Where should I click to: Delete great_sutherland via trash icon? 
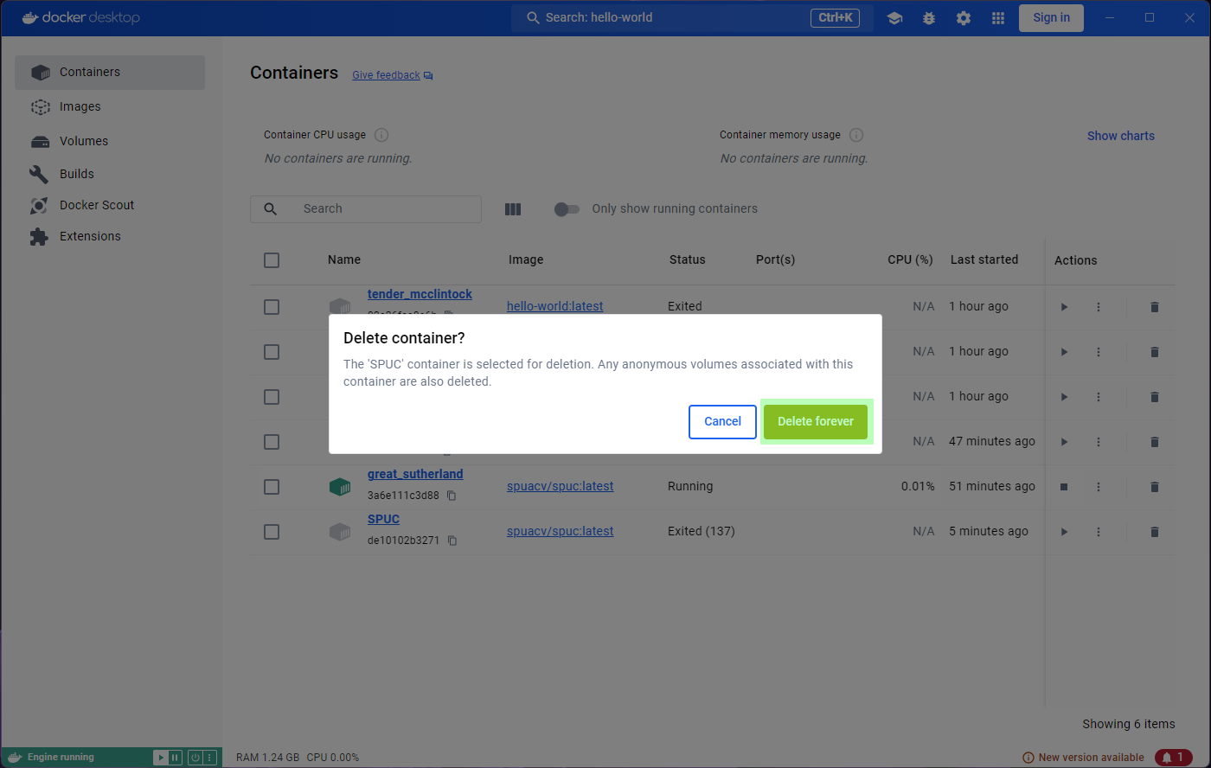(x=1154, y=487)
